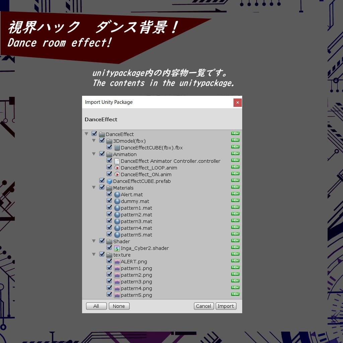Screen dimensions: 343x343
Task: Click the pattern5.png image icon
Action: tap(117, 295)
